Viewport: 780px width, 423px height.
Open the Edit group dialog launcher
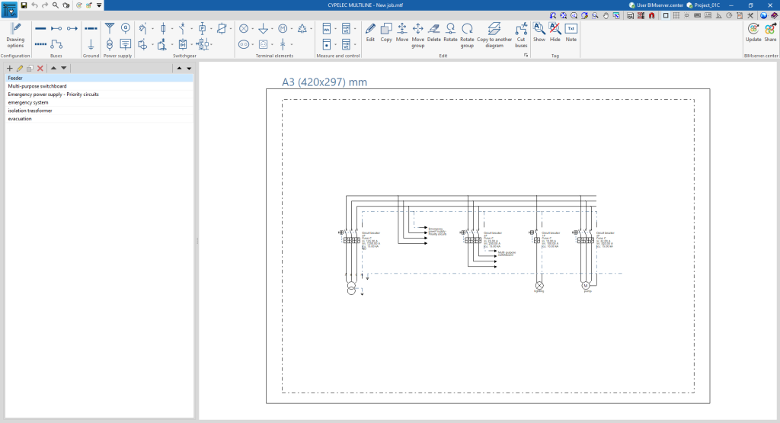pos(526,56)
